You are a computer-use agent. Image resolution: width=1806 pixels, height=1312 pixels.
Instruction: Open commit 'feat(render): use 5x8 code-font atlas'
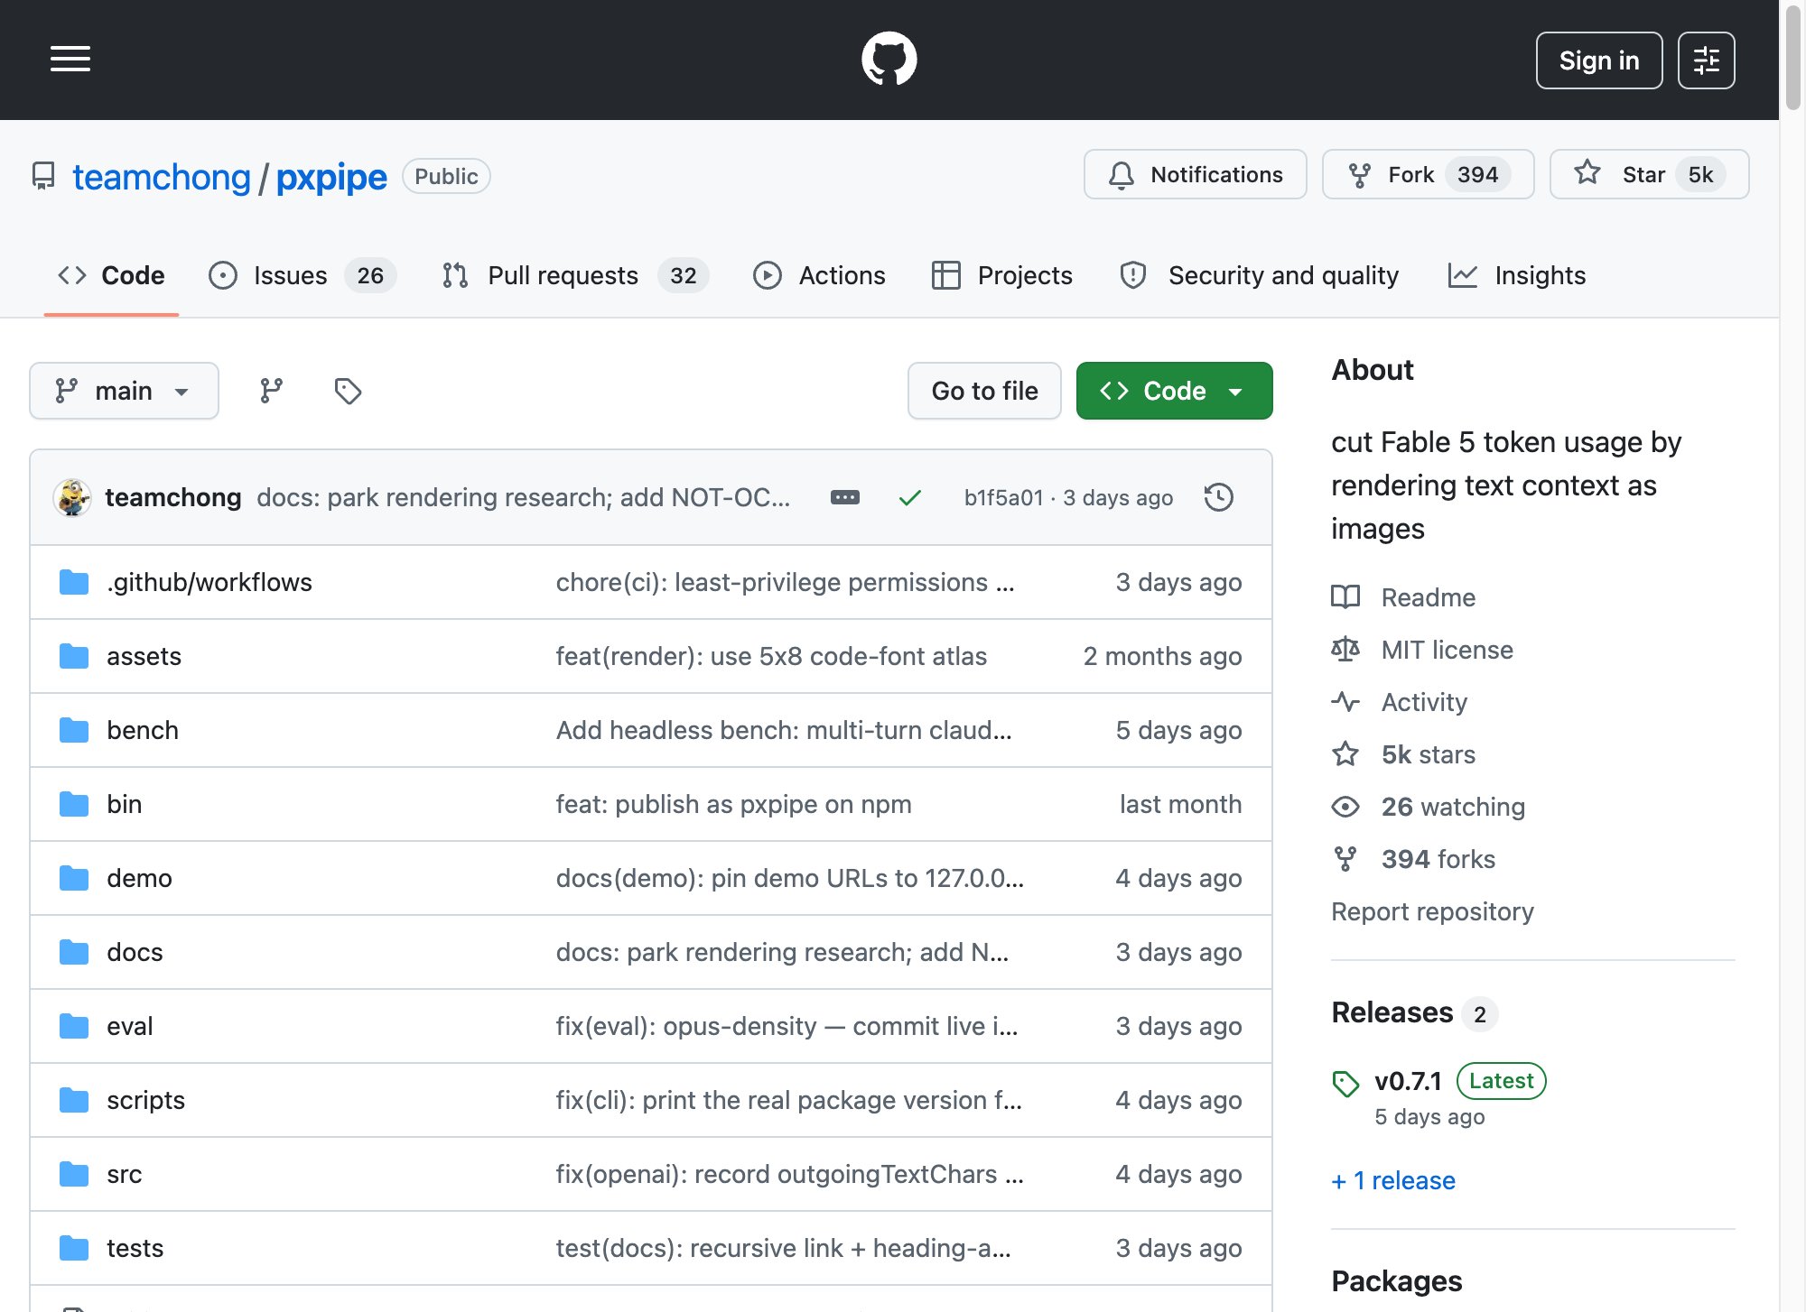click(x=772, y=656)
